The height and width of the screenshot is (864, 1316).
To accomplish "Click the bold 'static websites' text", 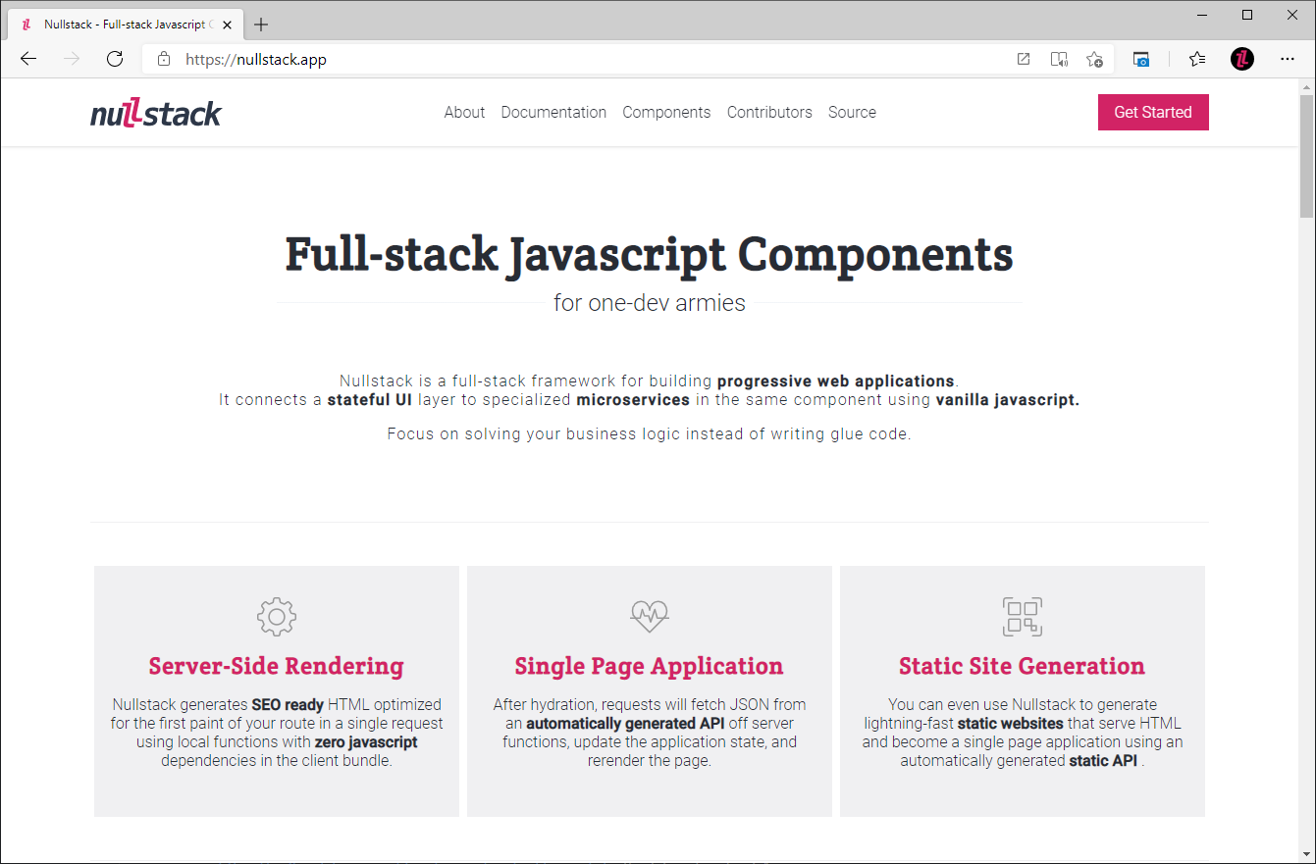I will tap(1011, 724).
